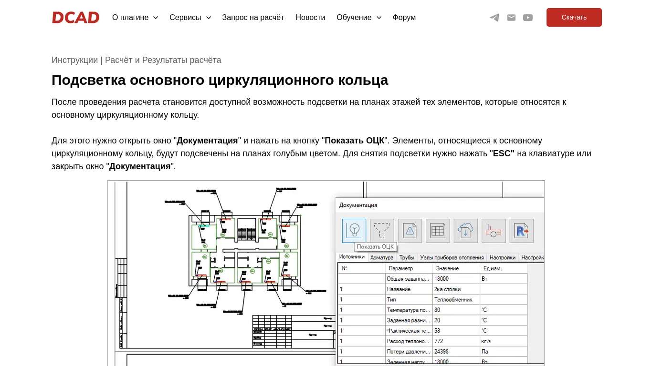Open the "Инструкции" breadcrumb link
652x366 pixels.
[x=74, y=60]
